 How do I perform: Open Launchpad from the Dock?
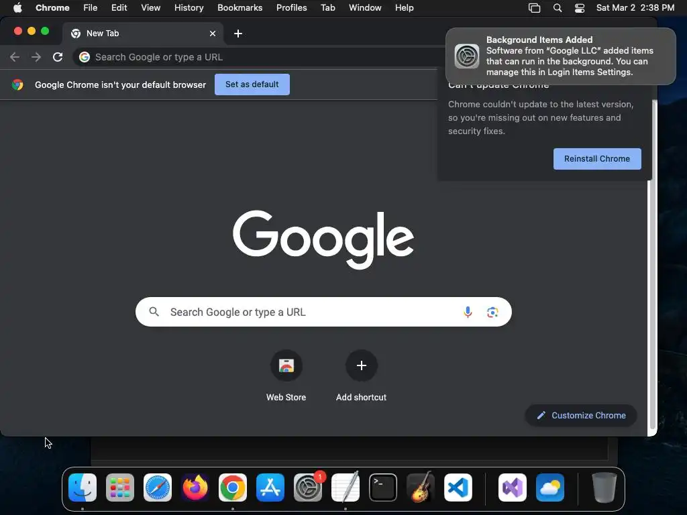coord(120,488)
